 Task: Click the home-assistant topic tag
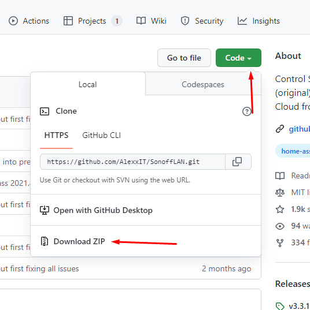click(x=293, y=151)
